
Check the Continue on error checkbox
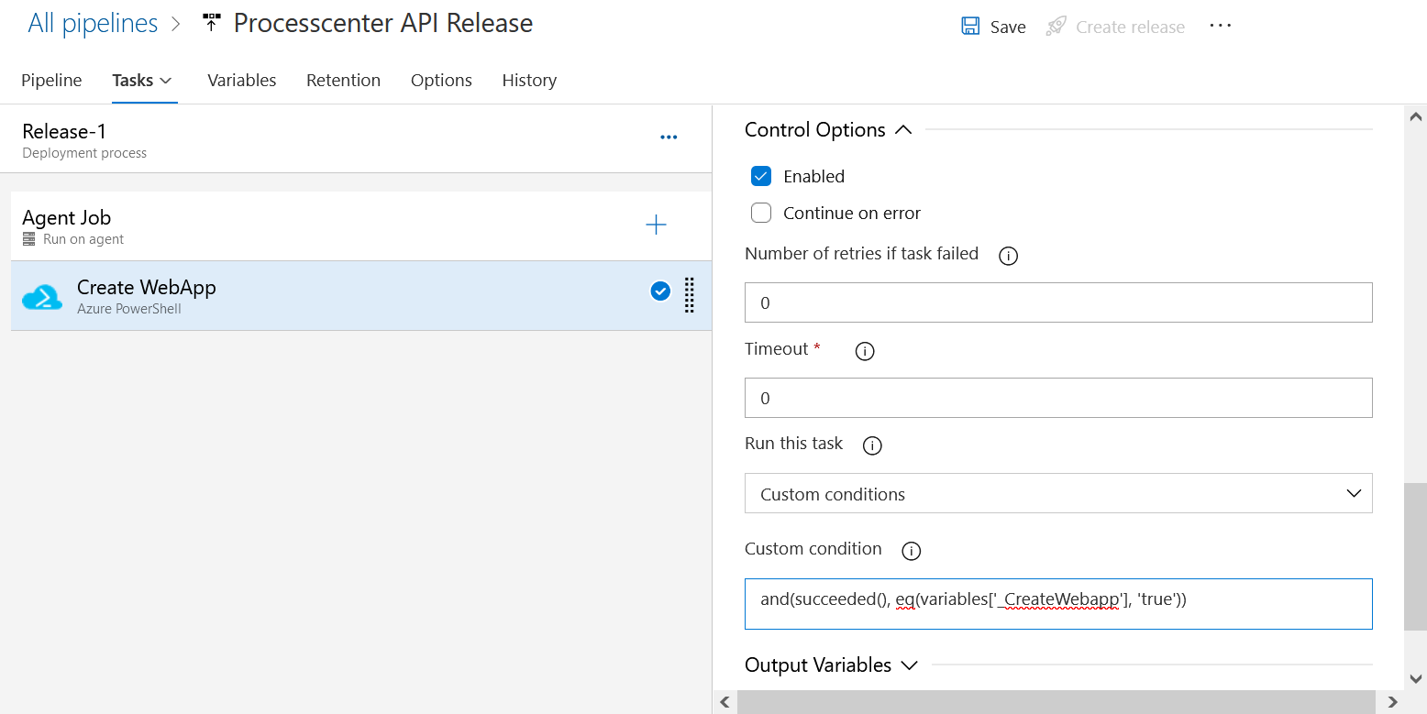coord(761,213)
